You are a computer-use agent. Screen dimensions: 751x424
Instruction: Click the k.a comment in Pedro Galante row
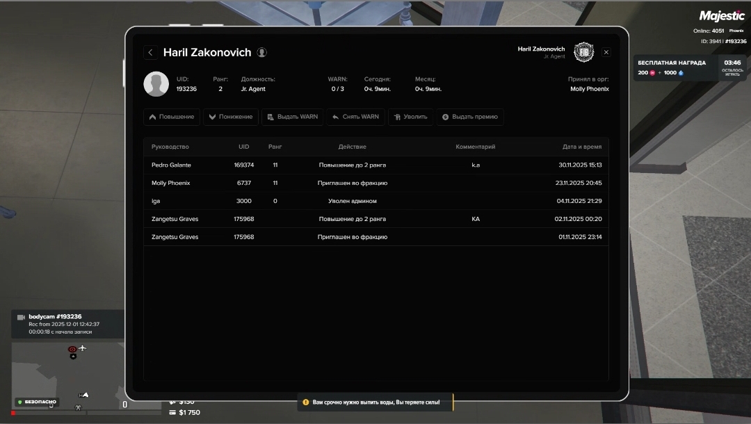tap(476, 165)
